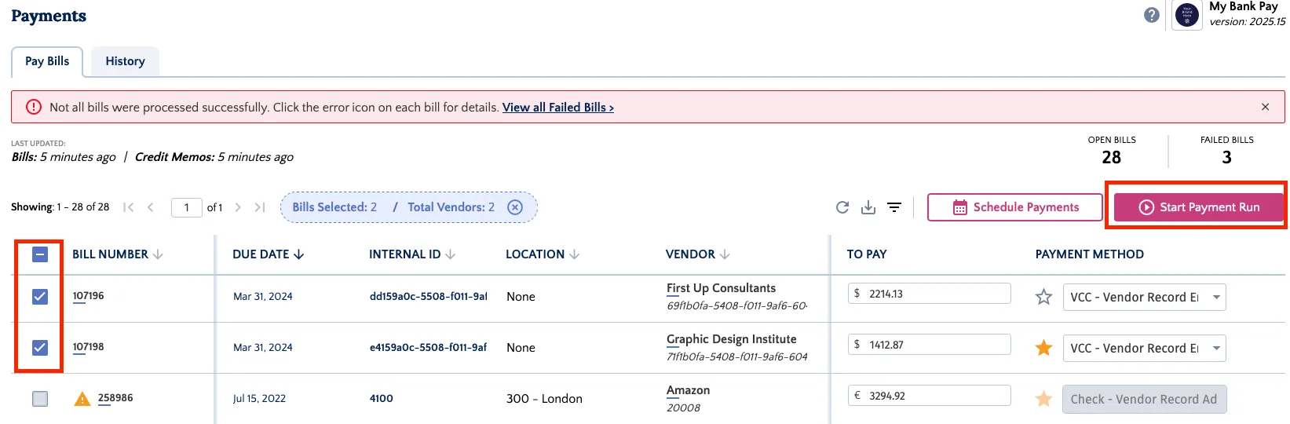The image size is (1290, 424).
Task: Open payment method dropdown for bill 107198
Action: pos(1144,348)
